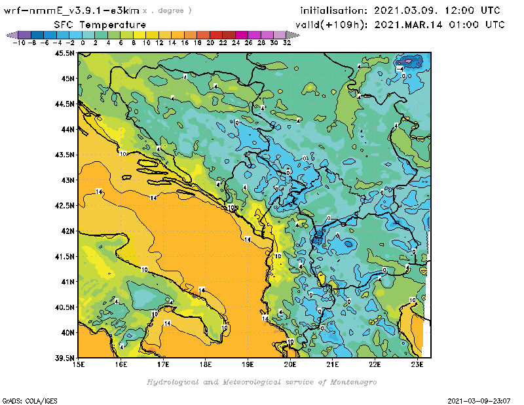The height and width of the screenshot is (405, 524).
Task: Select the 'initialisation: 2021.03.09. 12:00 UTC' text
Action: (400, 10)
